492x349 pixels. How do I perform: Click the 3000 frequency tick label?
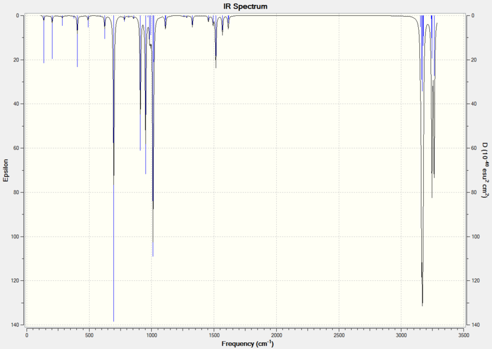(x=402, y=335)
